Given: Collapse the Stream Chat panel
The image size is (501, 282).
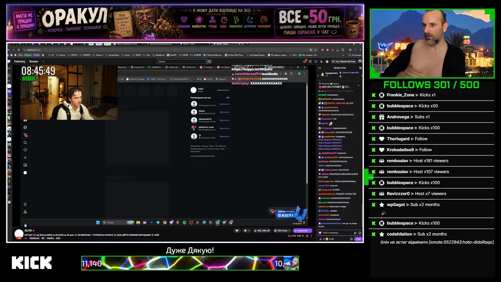Looking at the screenshot, I should (x=319, y=68).
